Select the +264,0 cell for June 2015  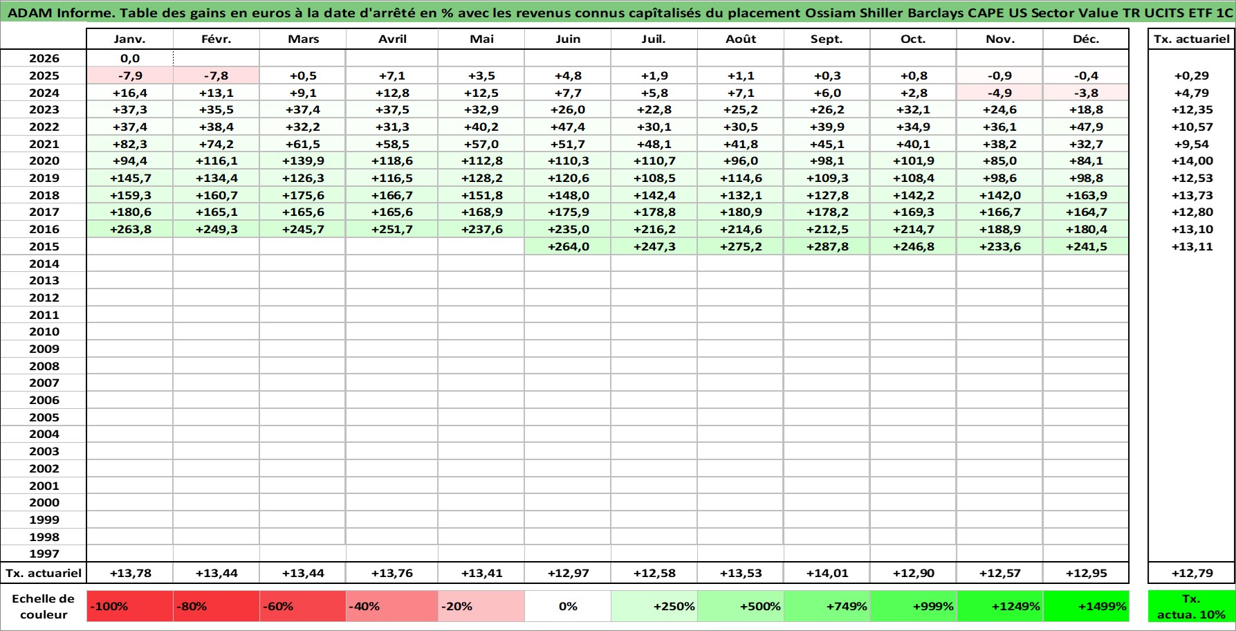pos(568,246)
